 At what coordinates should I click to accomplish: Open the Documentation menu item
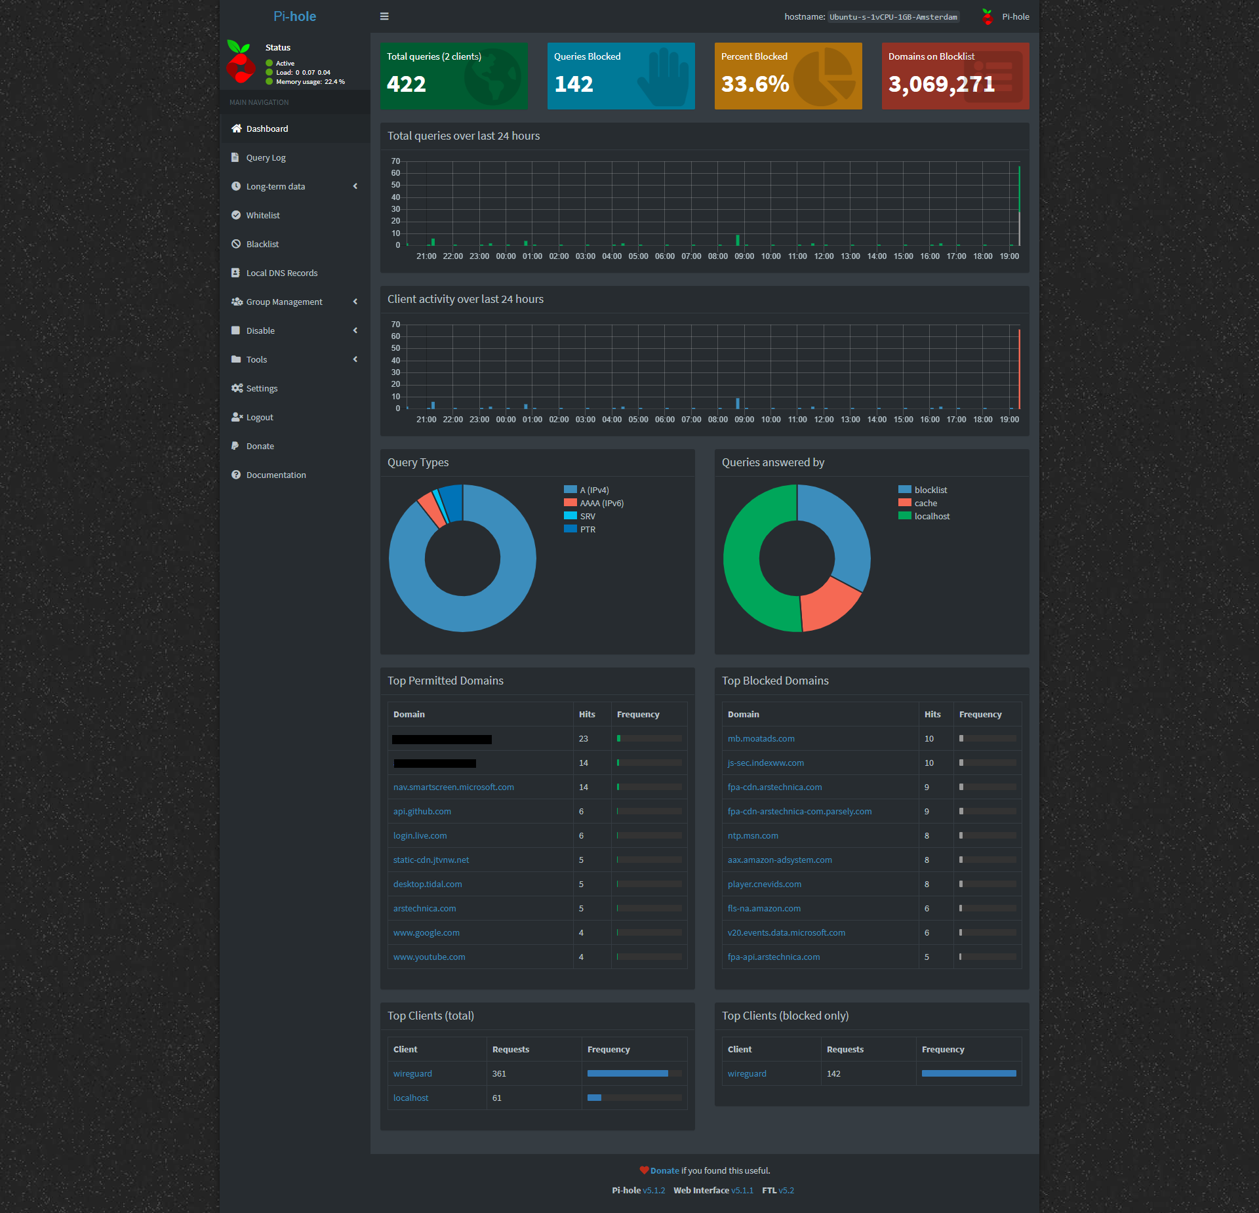click(275, 475)
